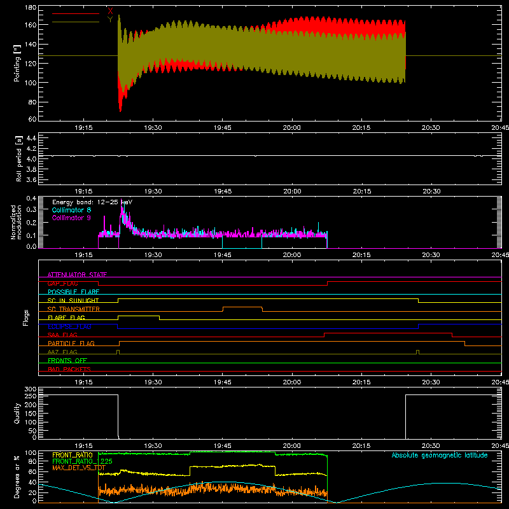Viewport: 509px width, 509px height.
Task: Click the 20:15 time label under modulation plot
Action: click(361, 255)
